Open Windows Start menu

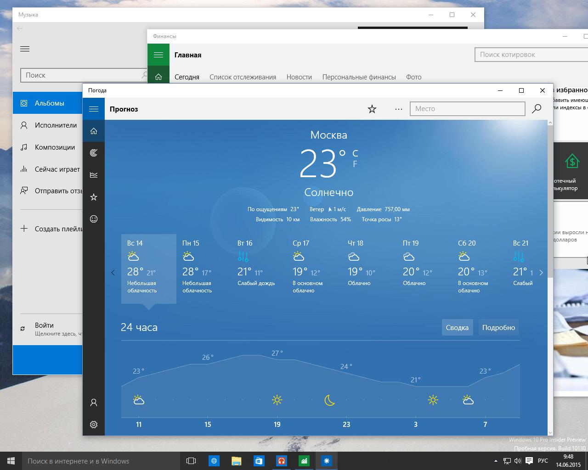(11, 461)
